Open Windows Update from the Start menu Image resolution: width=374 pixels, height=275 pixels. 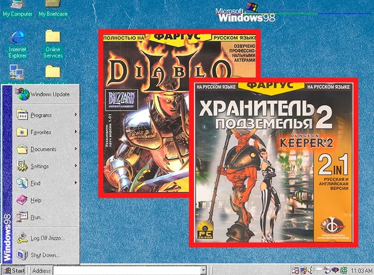click(x=46, y=95)
